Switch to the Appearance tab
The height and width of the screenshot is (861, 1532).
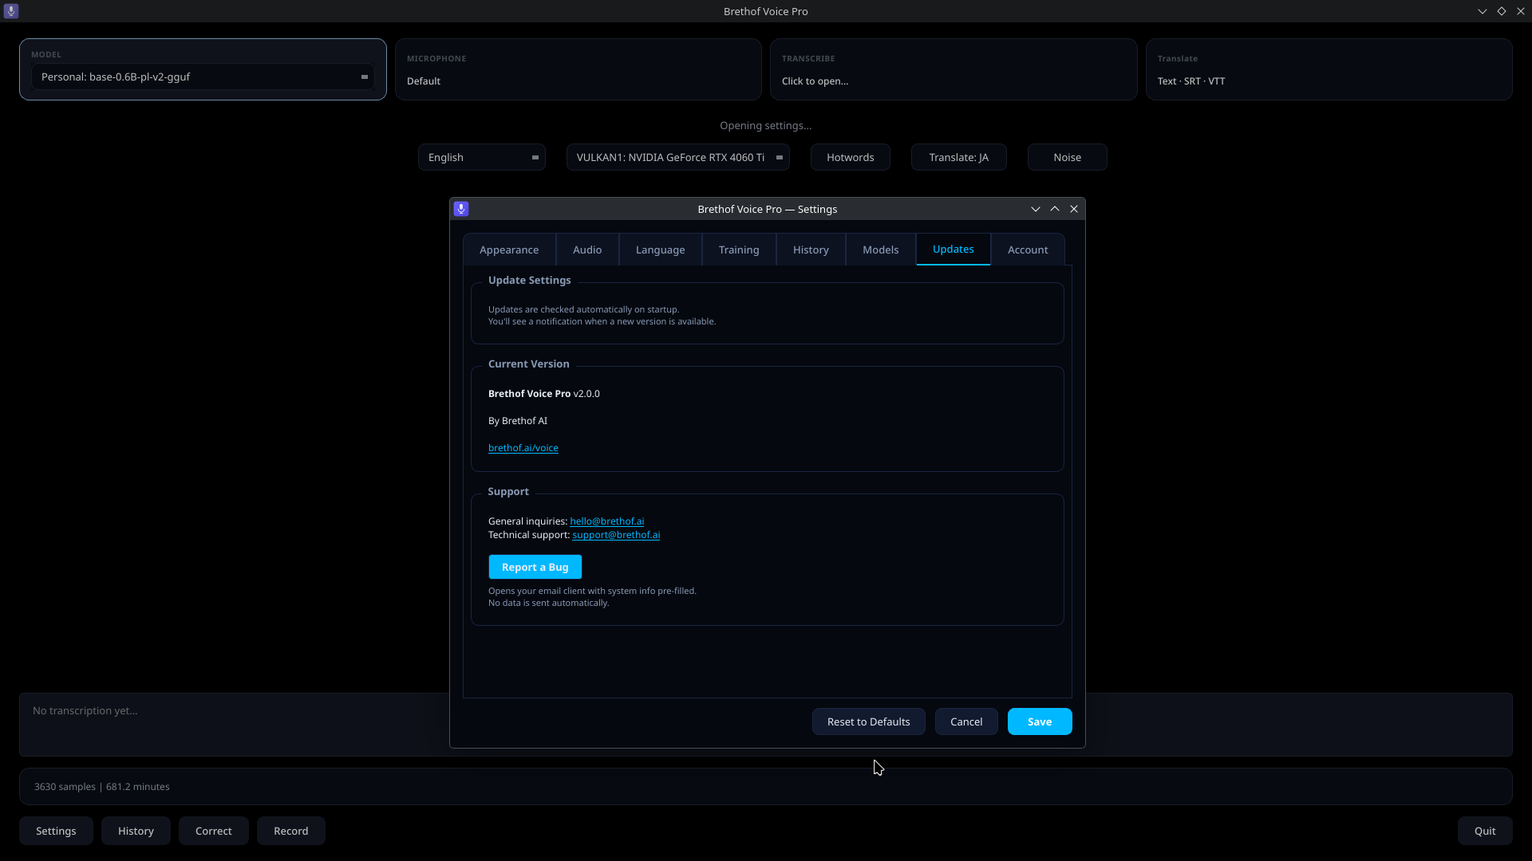pyautogui.click(x=509, y=250)
